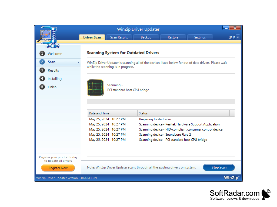Image resolution: width=277 pixels, height=207 pixels.
Task: Click the step 4 Installing number icon
Action: [42, 79]
